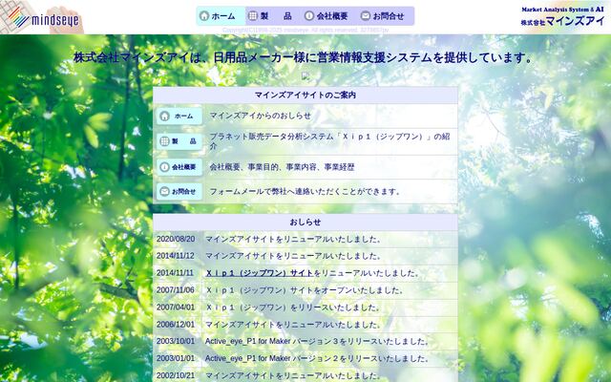
Task: Click the house icon in top navigation
Action: (x=204, y=16)
